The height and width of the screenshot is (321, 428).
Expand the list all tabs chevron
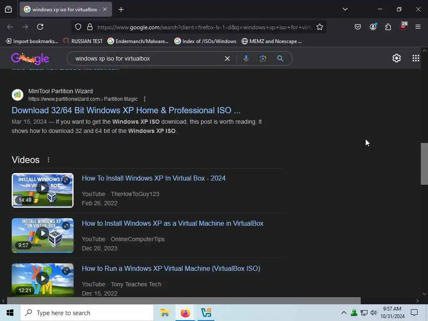coord(345,9)
